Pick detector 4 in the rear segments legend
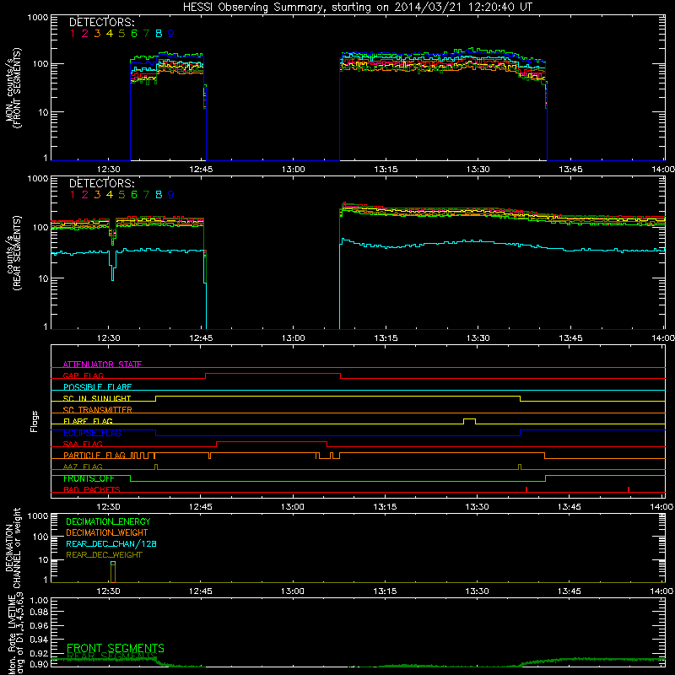 click(x=110, y=195)
